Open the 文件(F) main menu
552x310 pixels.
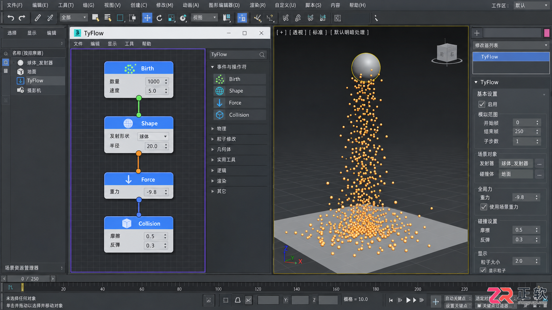point(15,5)
